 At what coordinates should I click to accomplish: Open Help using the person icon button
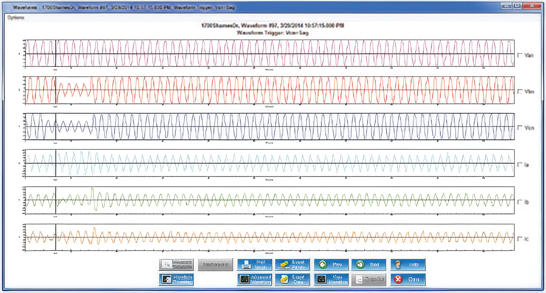pos(408,265)
